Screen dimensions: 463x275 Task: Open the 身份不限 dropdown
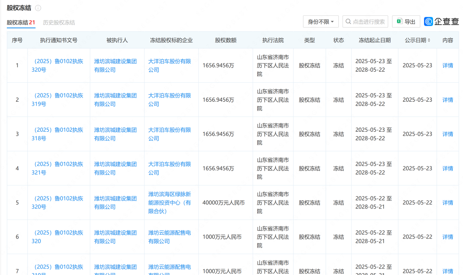pyautogui.click(x=321, y=21)
